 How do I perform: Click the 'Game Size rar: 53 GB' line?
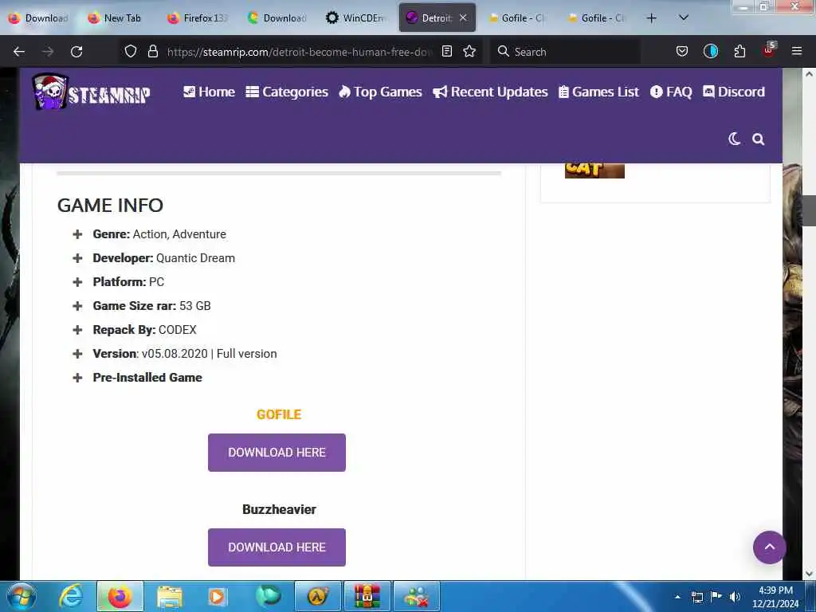pyautogui.click(x=152, y=306)
